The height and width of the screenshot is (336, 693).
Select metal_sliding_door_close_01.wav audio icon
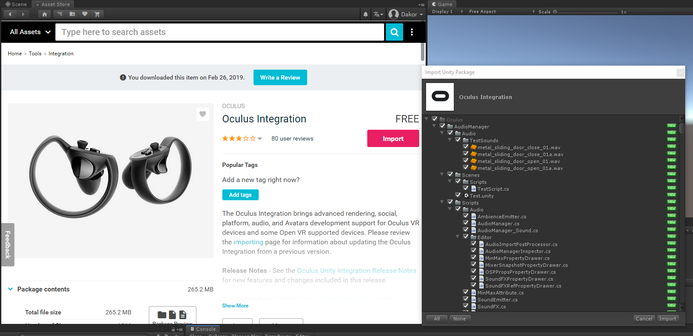click(473, 147)
